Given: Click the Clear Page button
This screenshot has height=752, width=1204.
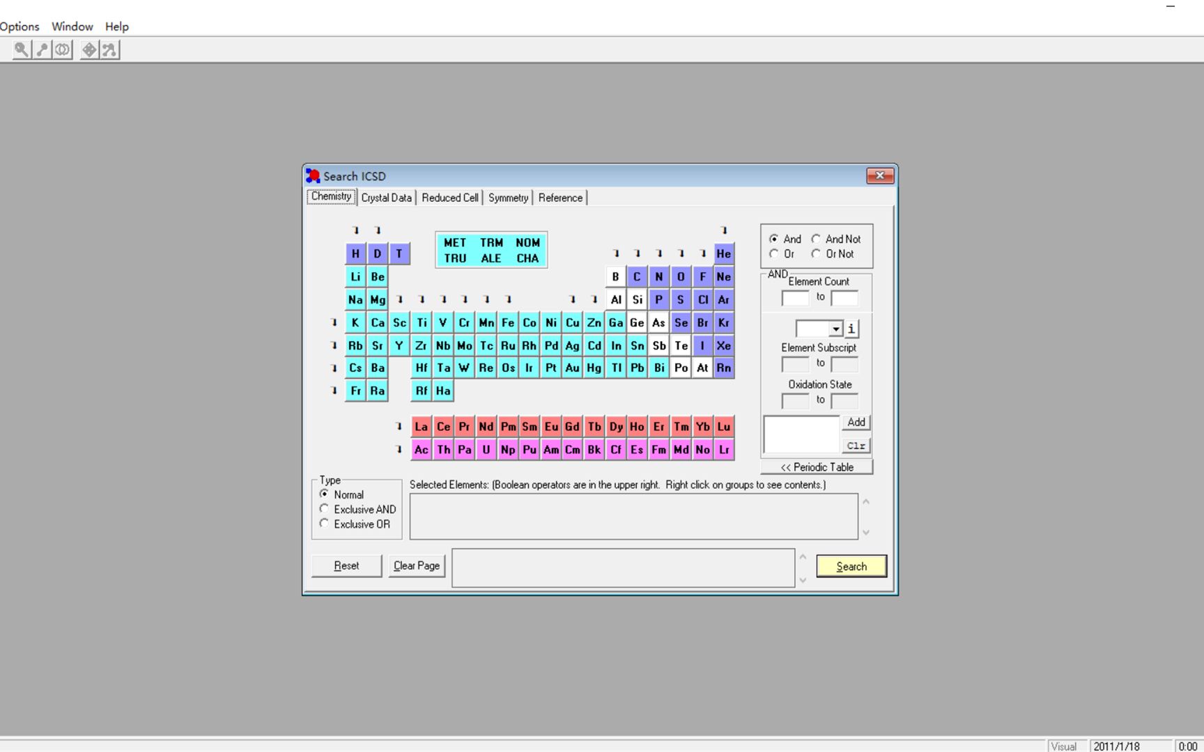Looking at the screenshot, I should [x=417, y=565].
